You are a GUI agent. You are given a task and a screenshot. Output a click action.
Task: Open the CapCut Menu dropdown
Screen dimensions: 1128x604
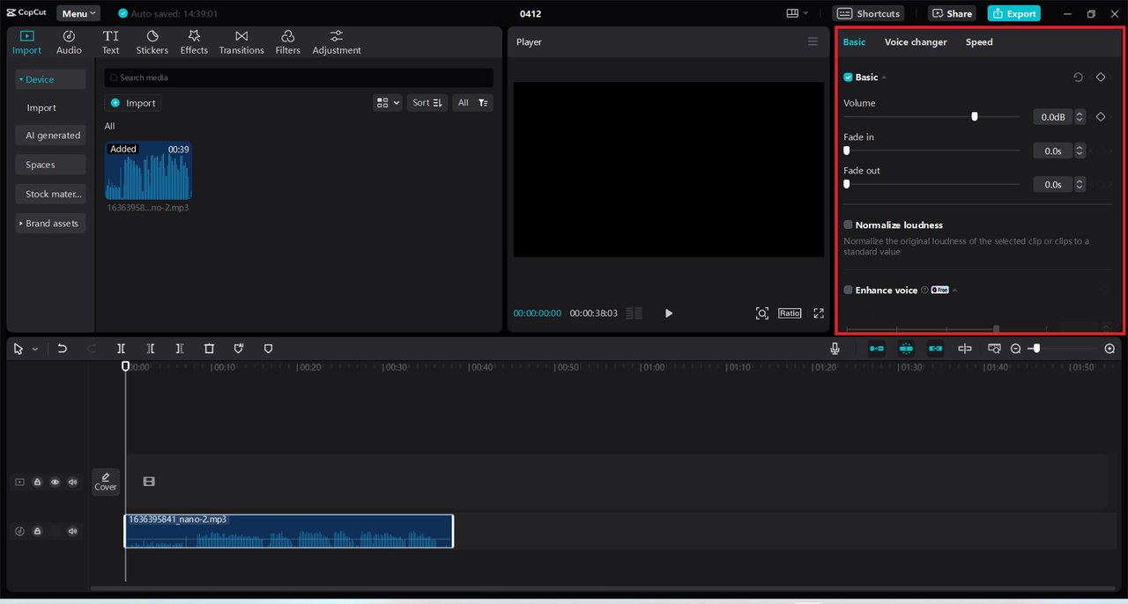[x=78, y=13]
